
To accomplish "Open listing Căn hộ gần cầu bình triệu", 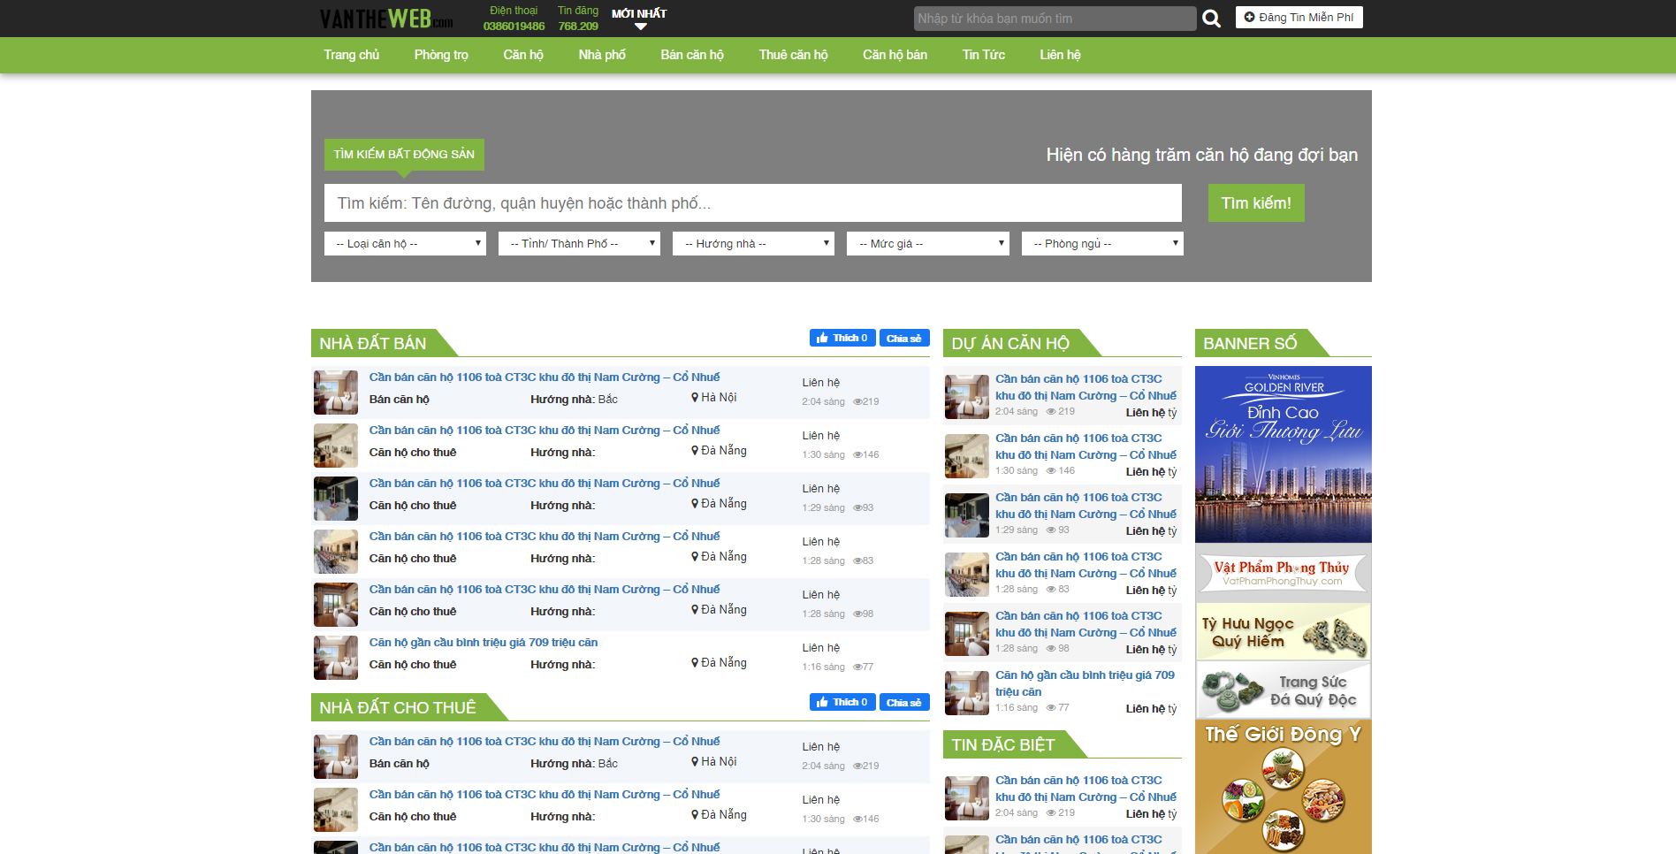I will pos(484,643).
